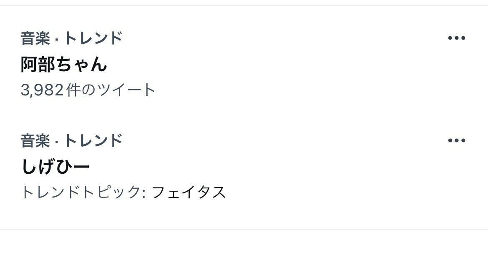488x255 pixels.
Task: Click the word 音楽 above 阿部ちゃん
Action: (33, 38)
